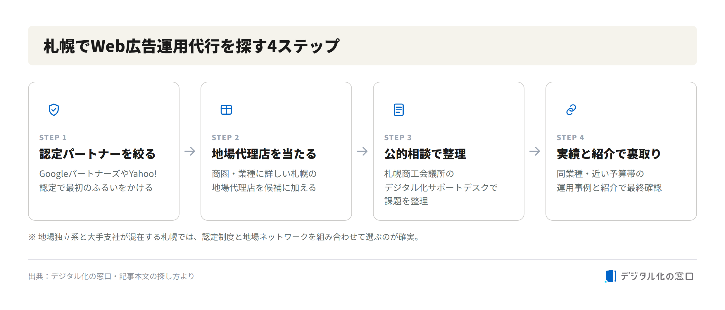
Task: Click the デジタル化サポートデスクで description line
Action: [x=441, y=187]
